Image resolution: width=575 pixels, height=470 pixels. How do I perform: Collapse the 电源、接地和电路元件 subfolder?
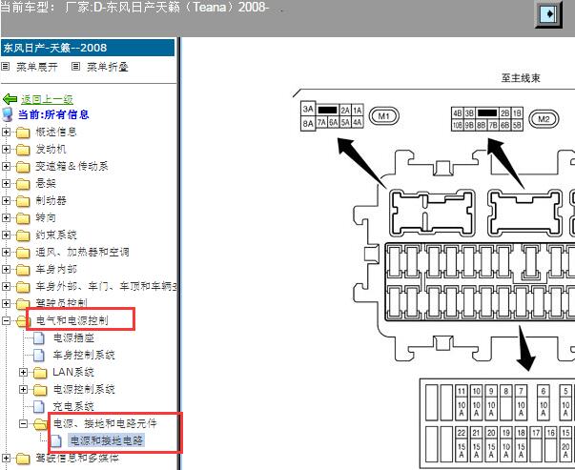click(23, 424)
